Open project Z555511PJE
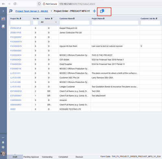Viewport: 162px width, 159px height. 16,33
